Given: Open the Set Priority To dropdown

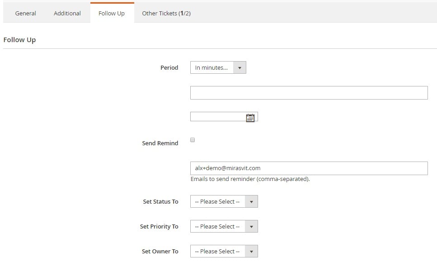Looking at the screenshot, I should click(224, 226).
